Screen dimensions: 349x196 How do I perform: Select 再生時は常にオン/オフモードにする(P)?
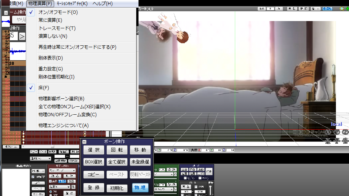point(81,47)
